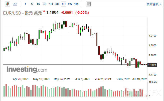Click the Jun 21, 2021 date axis label

pos(103,79)
